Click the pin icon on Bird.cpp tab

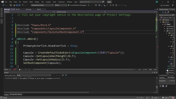click(12, 9)
